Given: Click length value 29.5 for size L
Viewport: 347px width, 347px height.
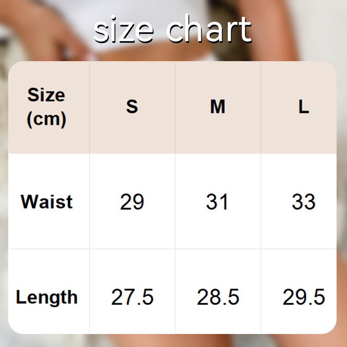Looking at the screenshot, I should 304,298.
